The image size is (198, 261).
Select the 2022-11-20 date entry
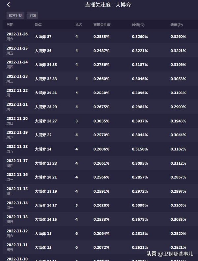(17, 119)
